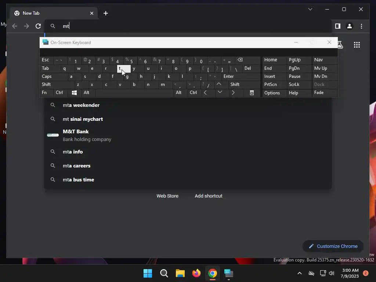
Task: Click the context menu key on keyboard
Action: pos(252,93)
